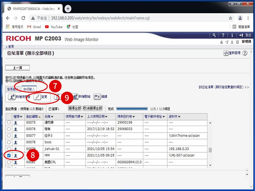Open the 種類 column dropdown arrow
The width and height of the screenshot is (255, 191).
(x=21, y=117)
